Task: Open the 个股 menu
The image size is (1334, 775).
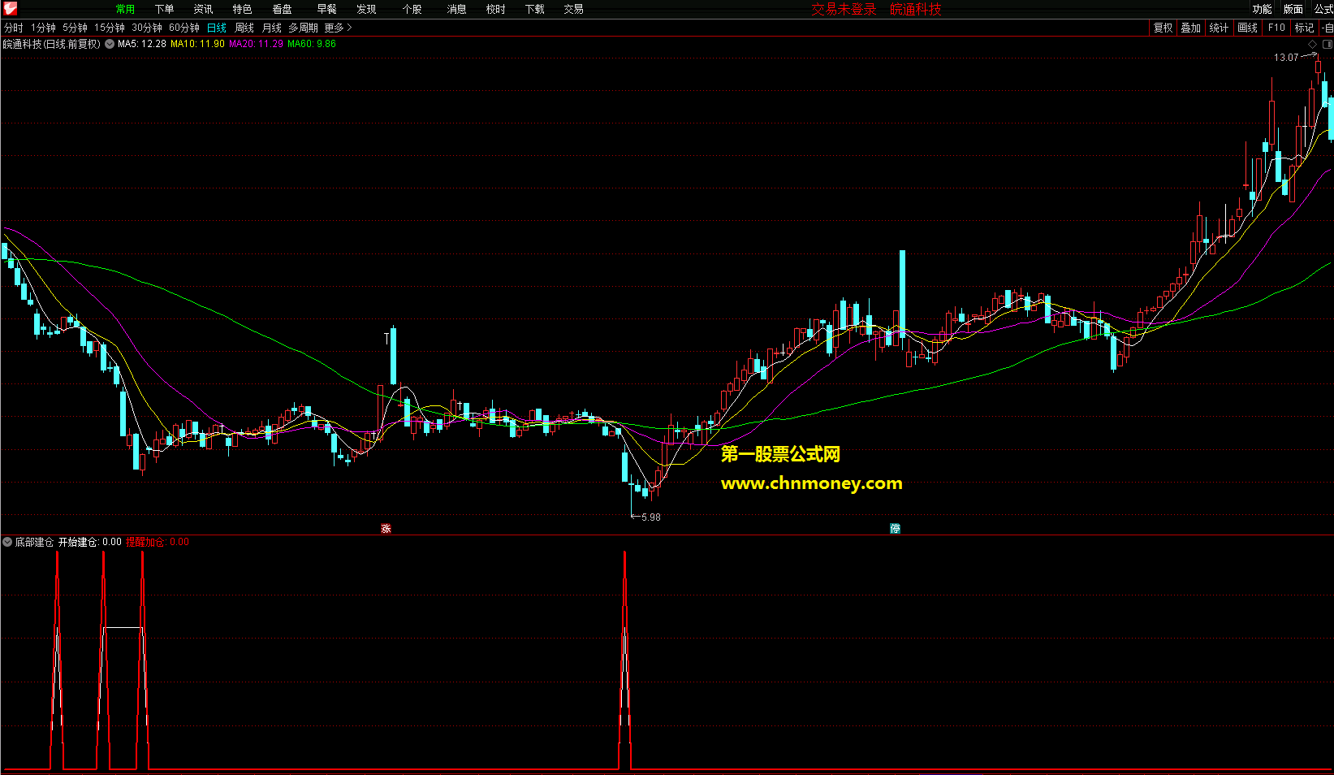Action: point(412,9)
